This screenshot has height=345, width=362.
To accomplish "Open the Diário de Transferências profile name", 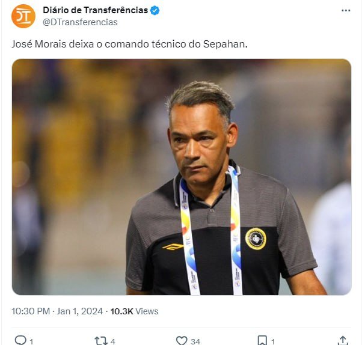I will 95,10.
